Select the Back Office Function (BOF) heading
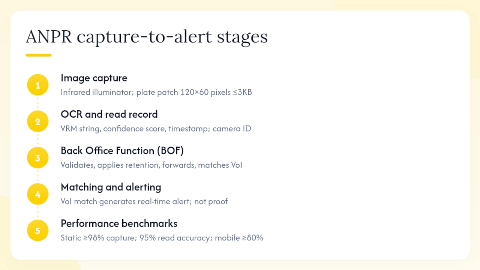 (x=122, y=151)
